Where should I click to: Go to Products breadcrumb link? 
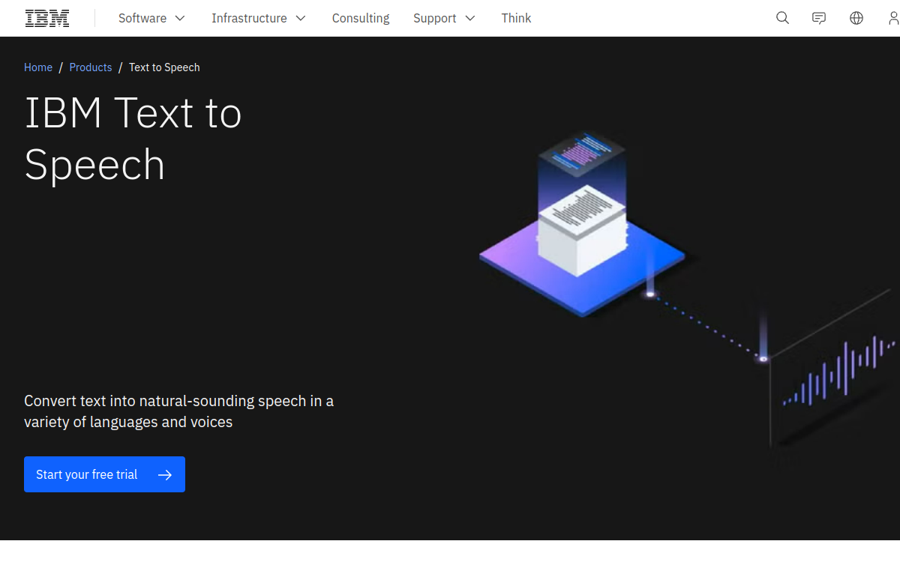[91, 67]
